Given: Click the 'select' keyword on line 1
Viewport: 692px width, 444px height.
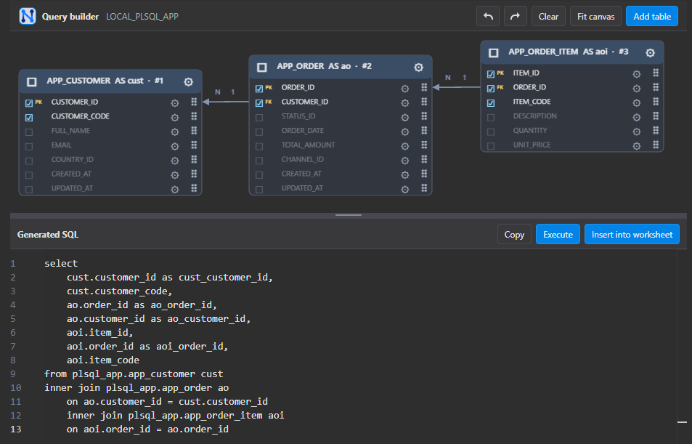Looking at the screenshot, I should tap(61, 263).
